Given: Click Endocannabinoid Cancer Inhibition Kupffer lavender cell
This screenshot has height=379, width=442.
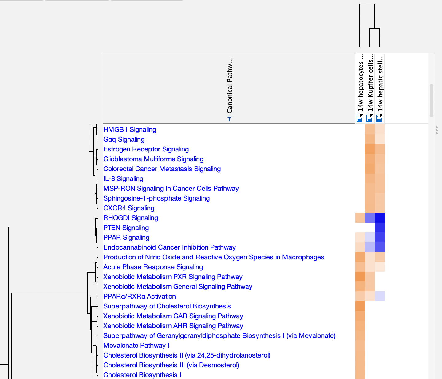Looking at the screenshot, I should (370, 247).
